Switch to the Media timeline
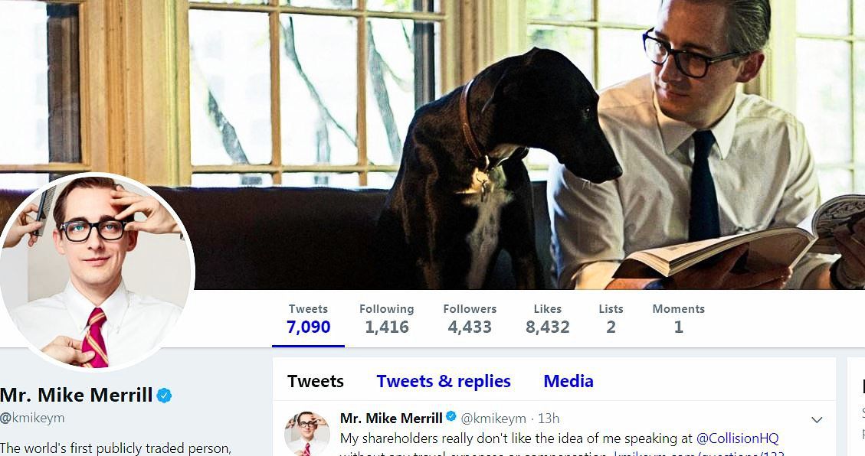865x456 pixels. coord(568,381)
